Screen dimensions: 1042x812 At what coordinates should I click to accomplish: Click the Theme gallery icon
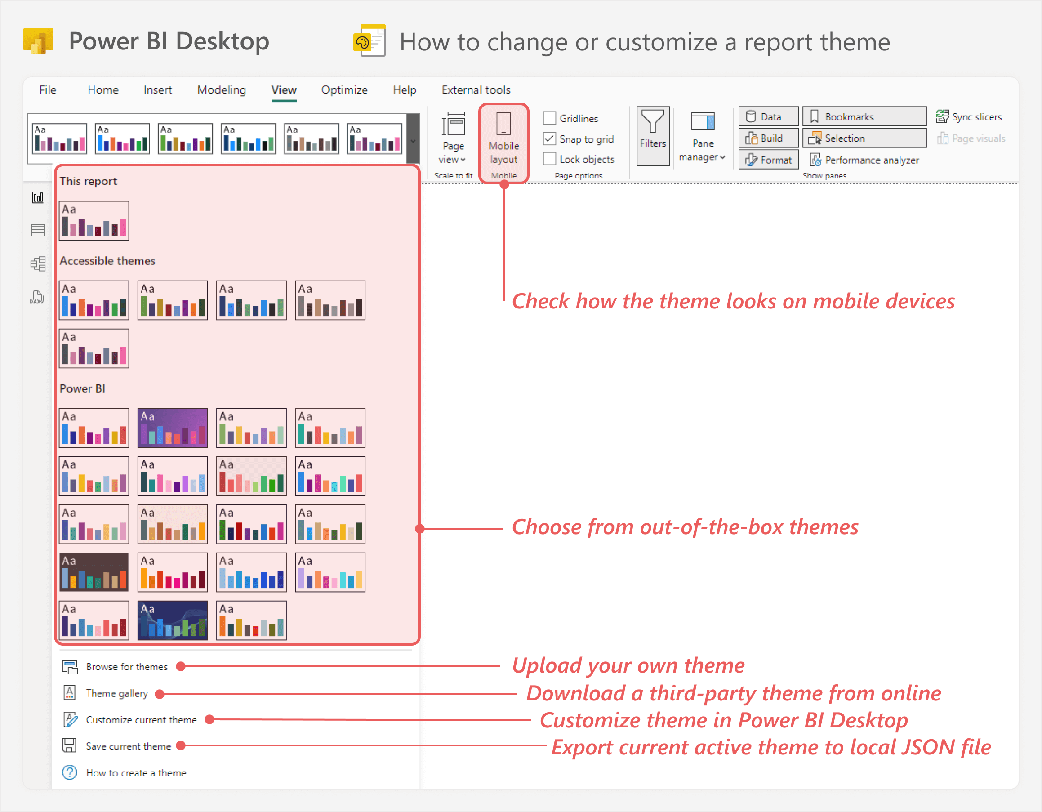[x=70, y=693]
